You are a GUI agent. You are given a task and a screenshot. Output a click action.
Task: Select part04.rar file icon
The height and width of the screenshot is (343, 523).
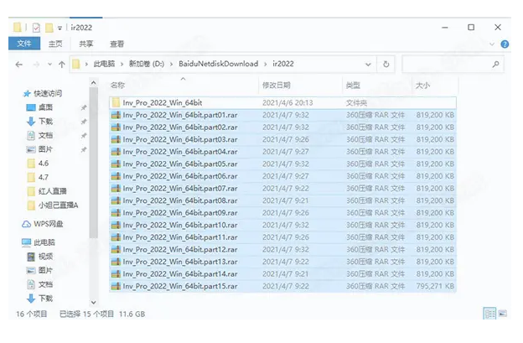pyautogui.click(x=116, y=152)
